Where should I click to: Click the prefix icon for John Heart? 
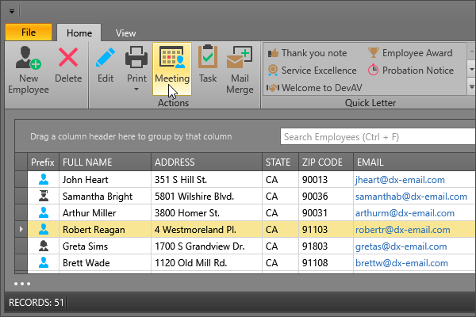point(44,180)
